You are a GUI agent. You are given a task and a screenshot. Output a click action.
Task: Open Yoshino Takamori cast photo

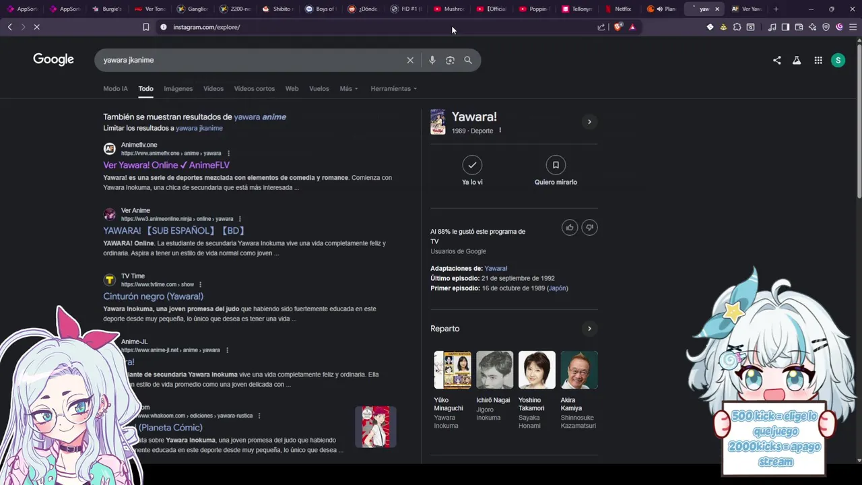tap(537, 370)
